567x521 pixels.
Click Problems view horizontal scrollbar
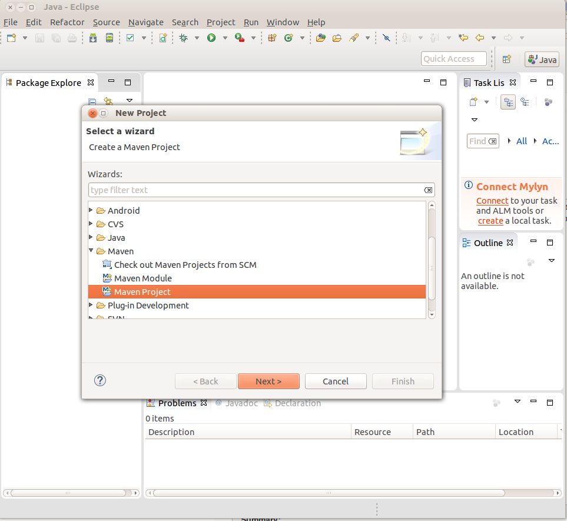point(329,493)
